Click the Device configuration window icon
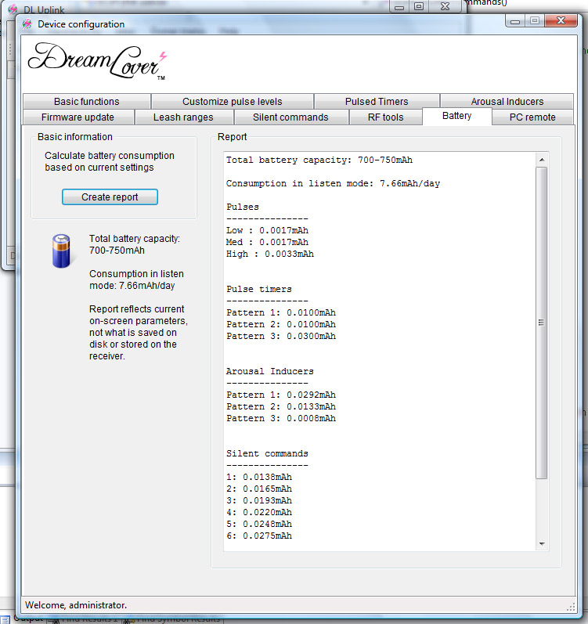 (x=28, y=24)
